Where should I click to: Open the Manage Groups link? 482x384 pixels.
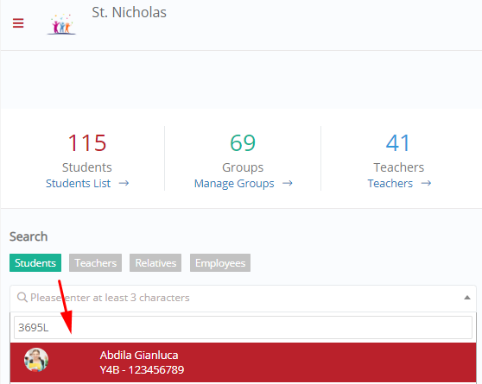[234, 184]
